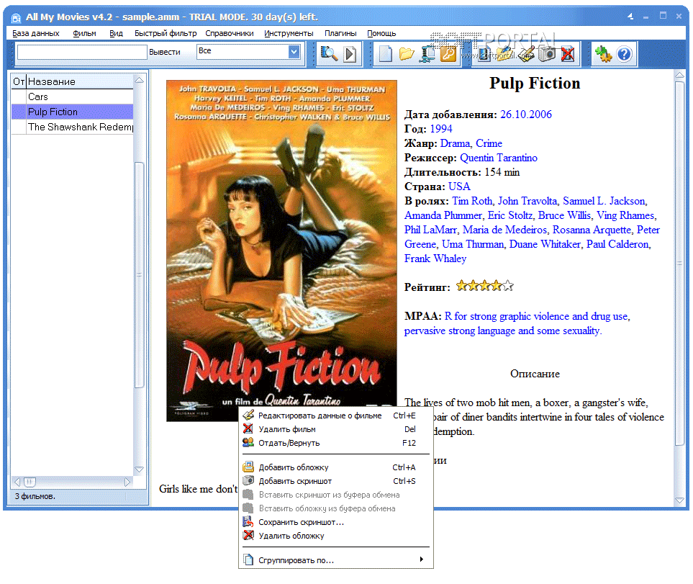Expand the 'Сгруппировать по…' submenu
This screenshot has height=584, width=693.
point(336,560)
